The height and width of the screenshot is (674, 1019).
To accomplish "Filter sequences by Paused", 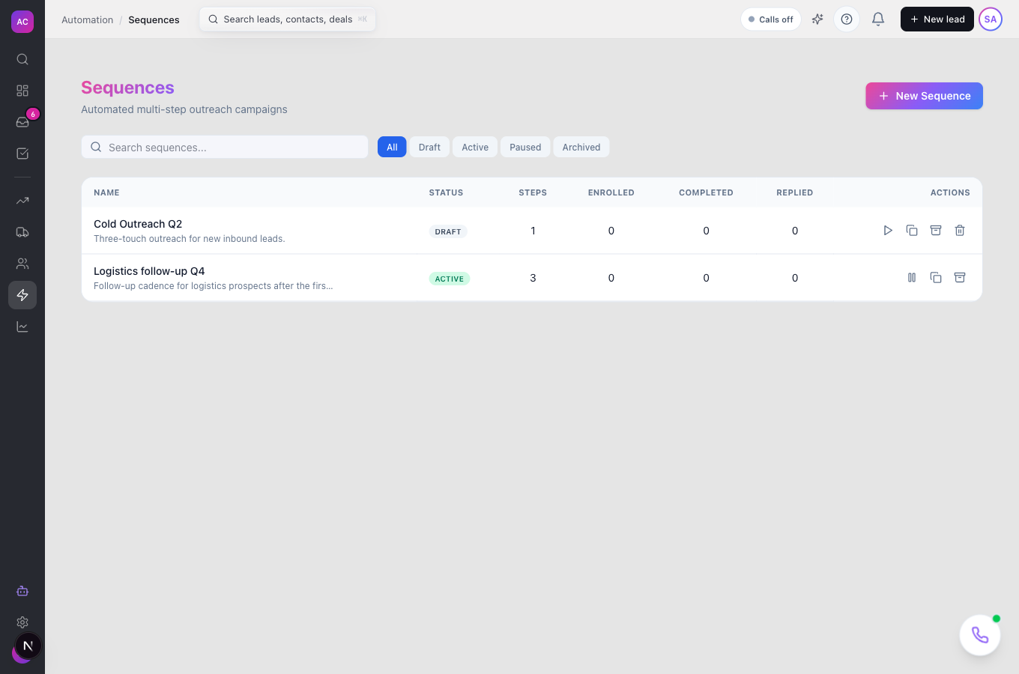I will (525, 147).
